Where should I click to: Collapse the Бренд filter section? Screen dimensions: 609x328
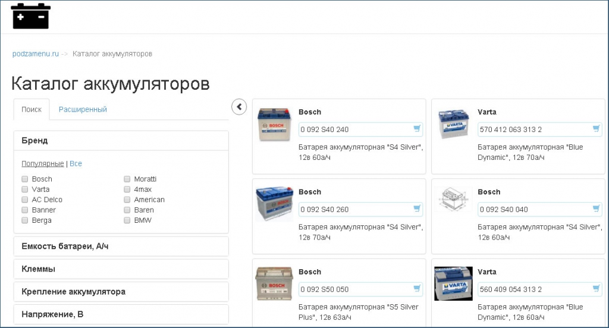coord(121,140)
